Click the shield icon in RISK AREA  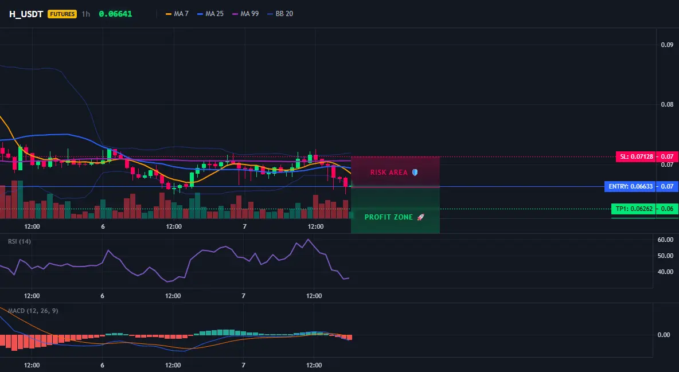pos(415,173)
